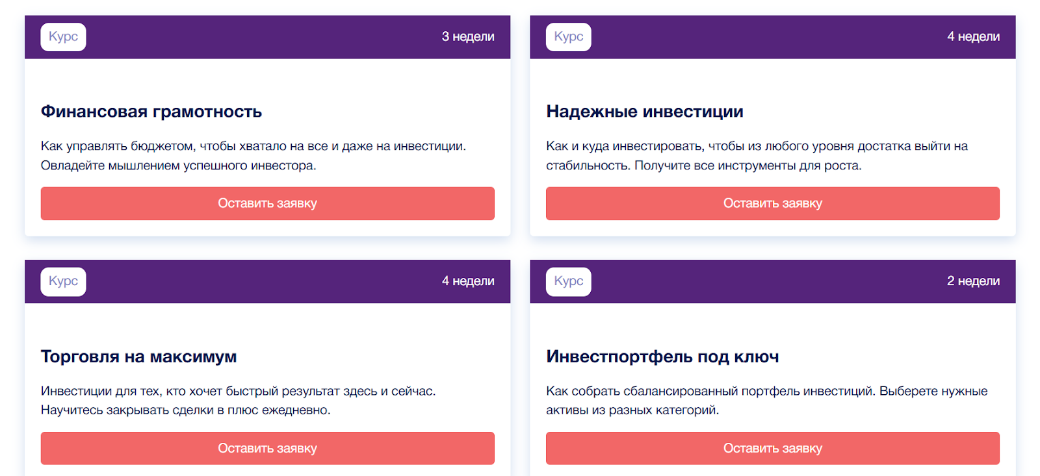Viewport: 1040px width, 476px height.
Task: Click the '2 недели' duration label
Action: [x=973, y=281]
